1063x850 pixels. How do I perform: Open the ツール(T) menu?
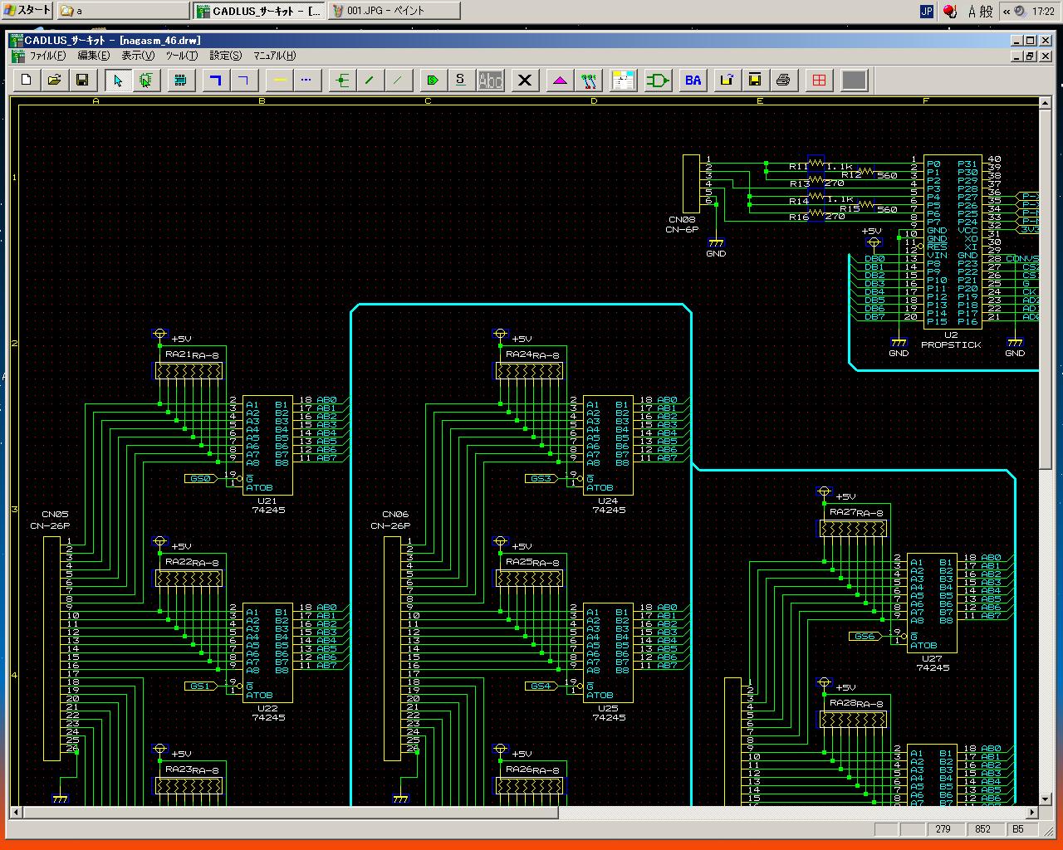[x=181, y=56]
